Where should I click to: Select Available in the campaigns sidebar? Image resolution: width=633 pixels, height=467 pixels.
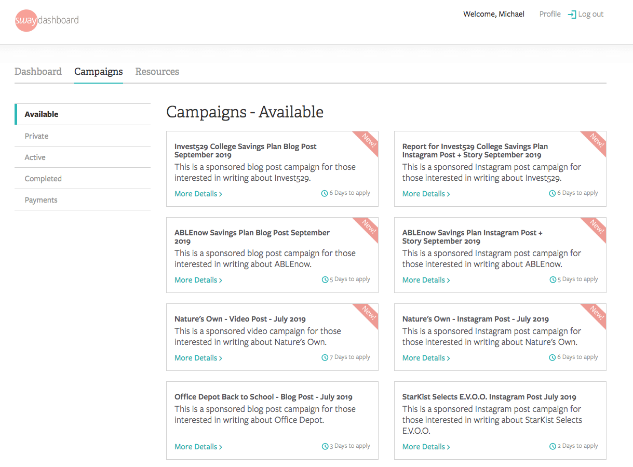click(x=83, y=114)
